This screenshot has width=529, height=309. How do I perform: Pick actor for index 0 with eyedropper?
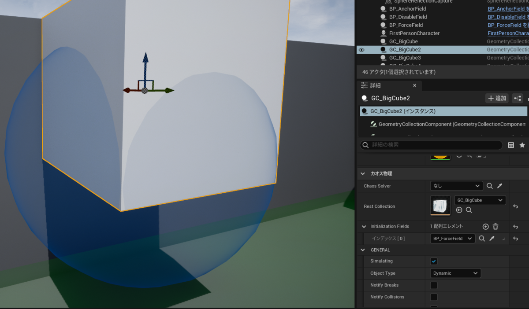point(492,239)
